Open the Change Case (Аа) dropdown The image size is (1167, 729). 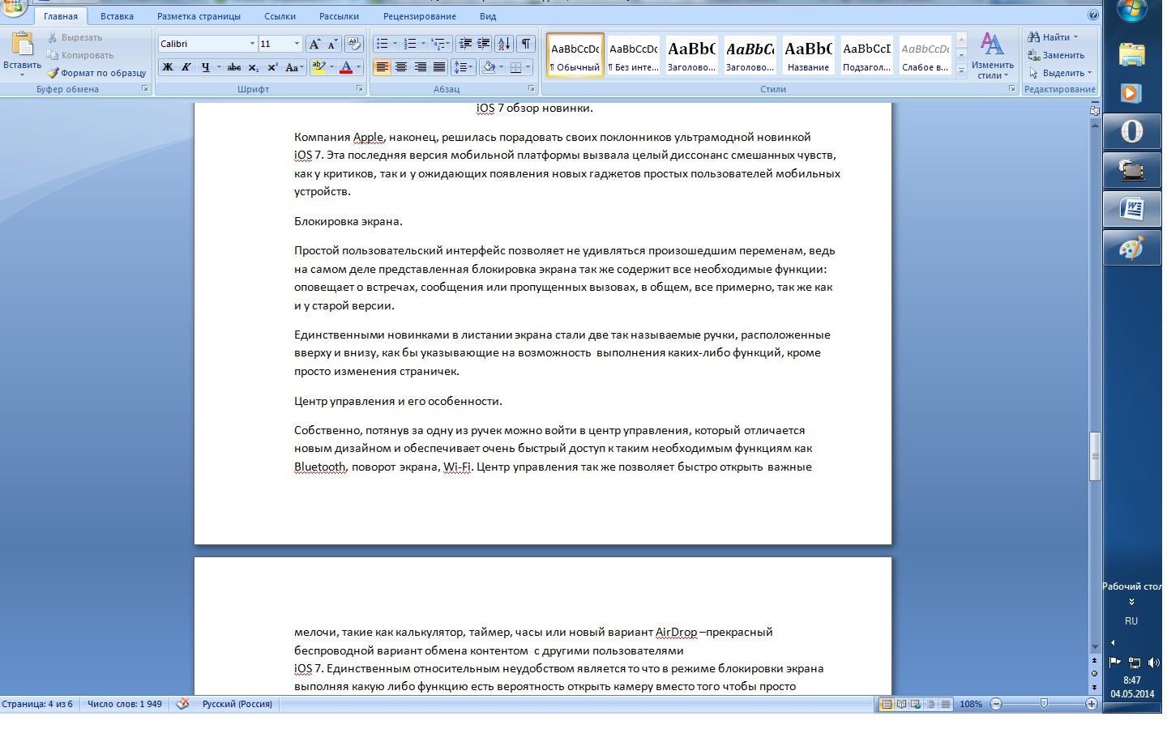pyautogui.click(x=294, y=67)
